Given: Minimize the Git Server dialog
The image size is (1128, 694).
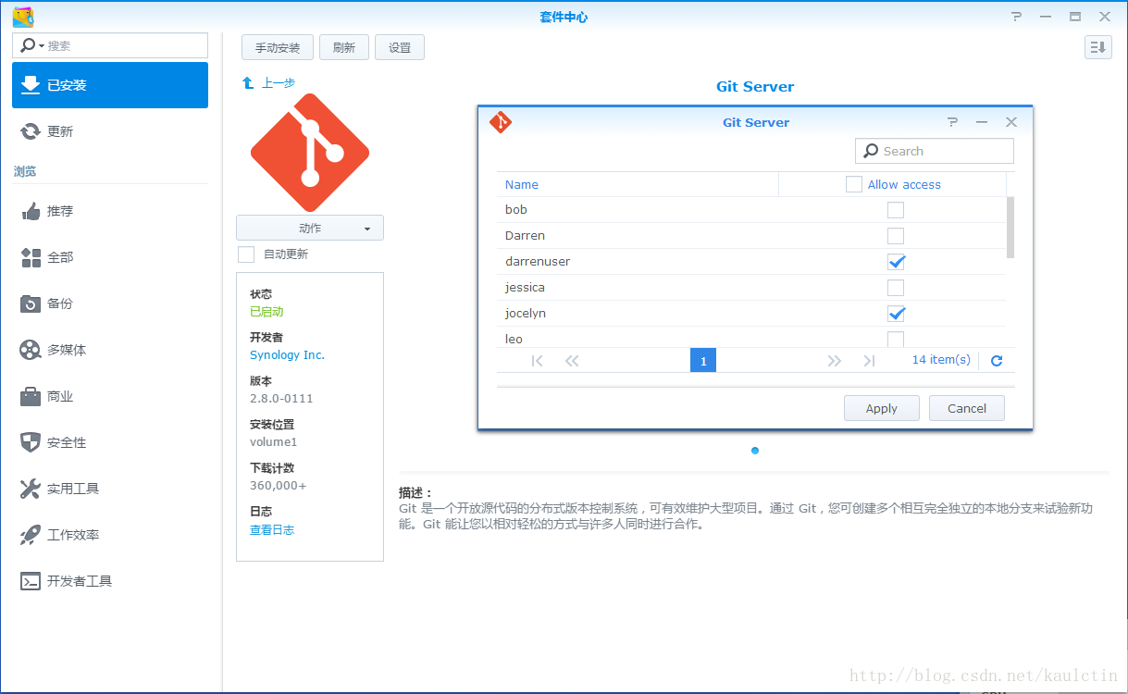Looking at the screenshot, I should [982, 122].
